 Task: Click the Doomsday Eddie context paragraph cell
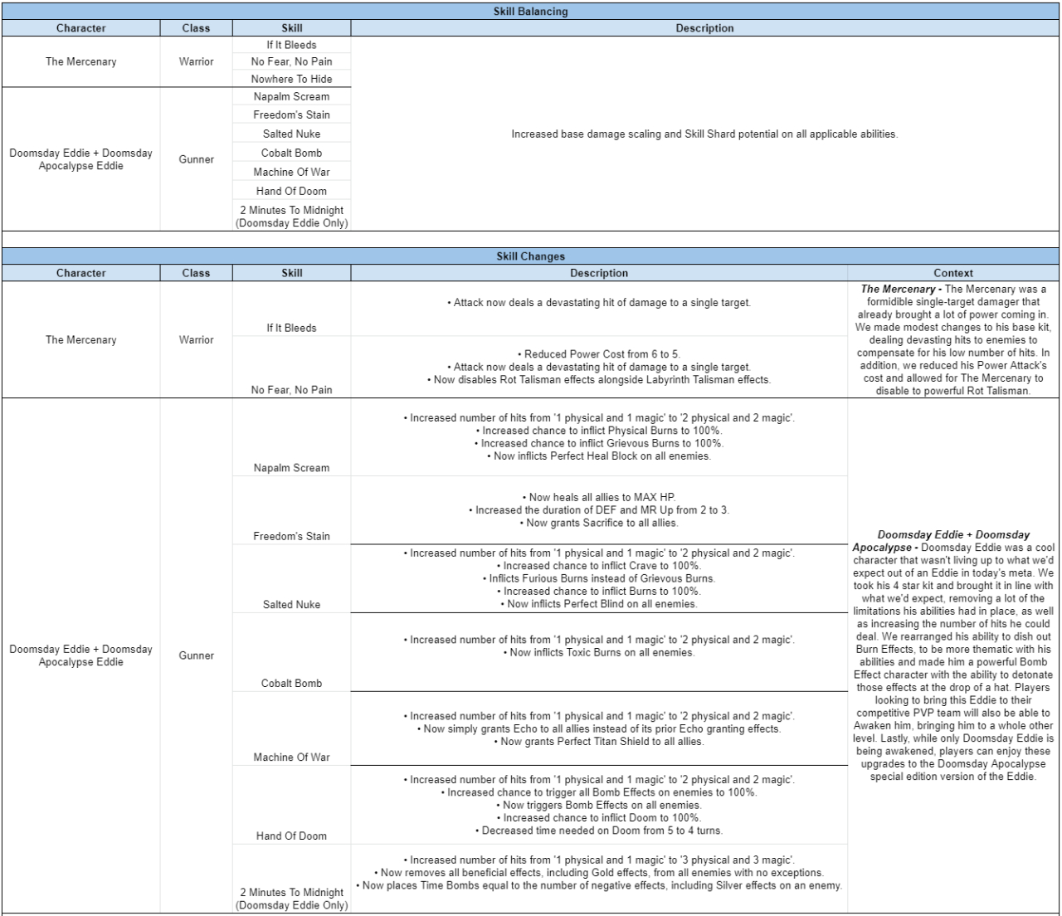[952, 655]
